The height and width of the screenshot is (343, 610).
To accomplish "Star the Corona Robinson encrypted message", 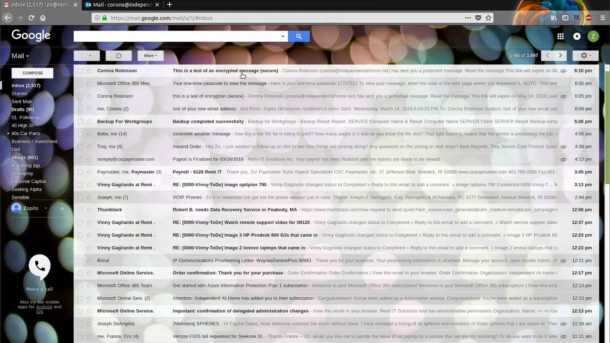I will 89,71.
